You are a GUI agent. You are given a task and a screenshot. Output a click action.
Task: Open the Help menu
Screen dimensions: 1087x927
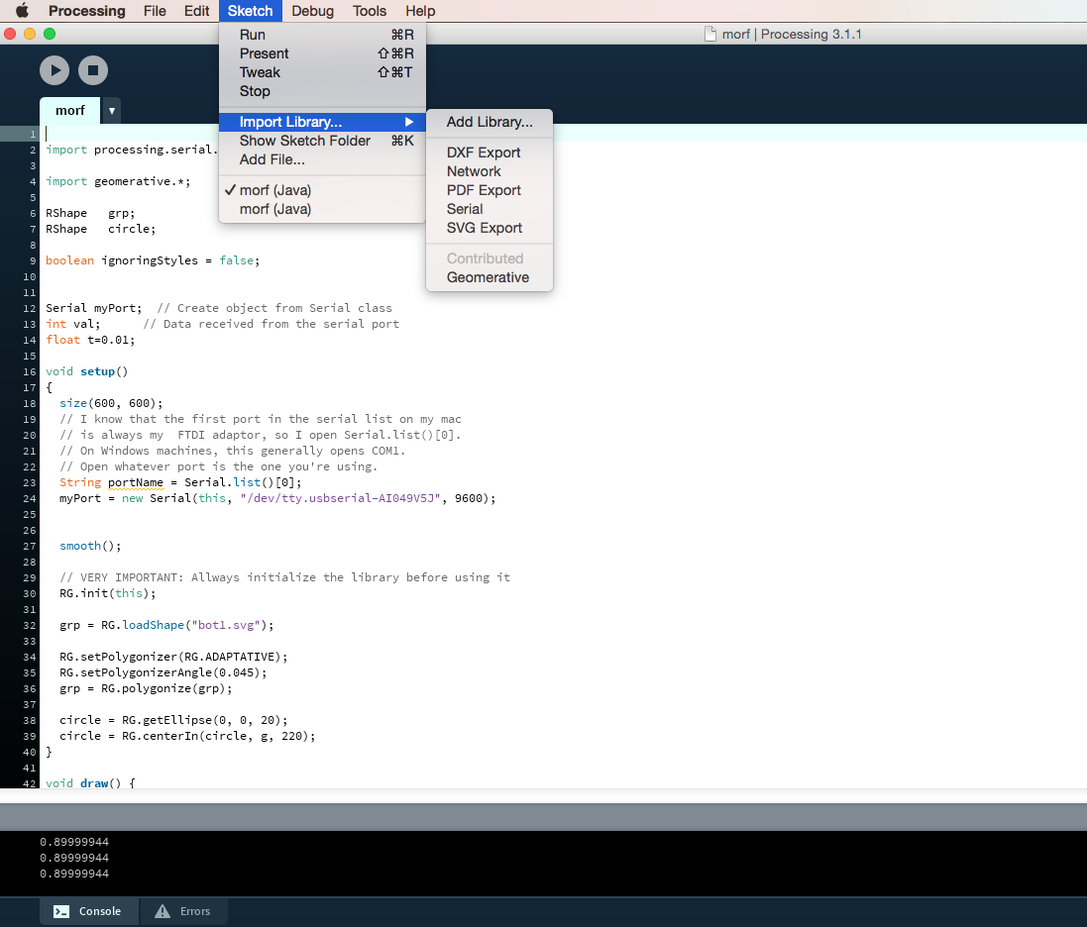[420, 11]
